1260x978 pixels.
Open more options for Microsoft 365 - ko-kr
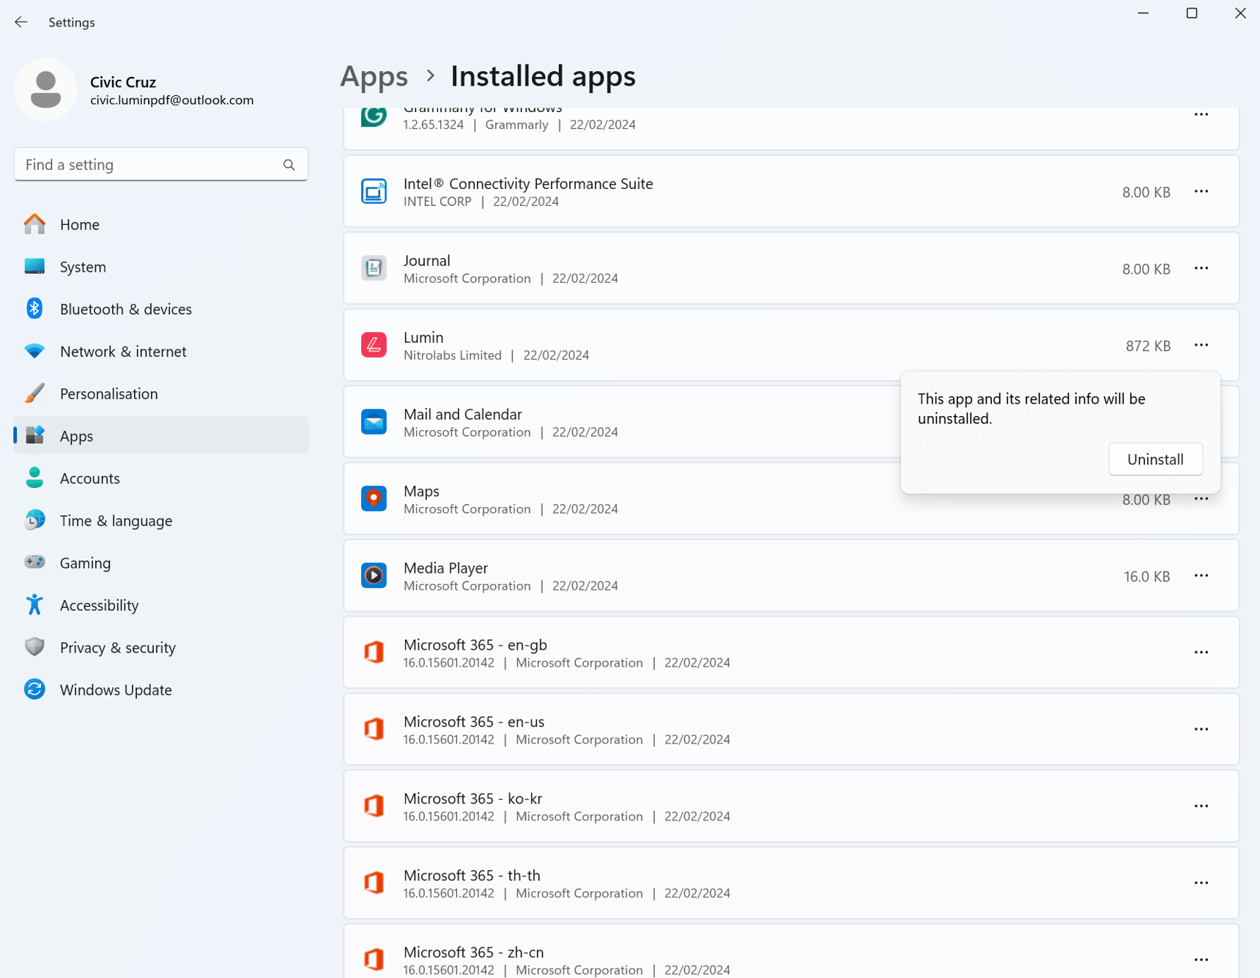coord(1201,806)
